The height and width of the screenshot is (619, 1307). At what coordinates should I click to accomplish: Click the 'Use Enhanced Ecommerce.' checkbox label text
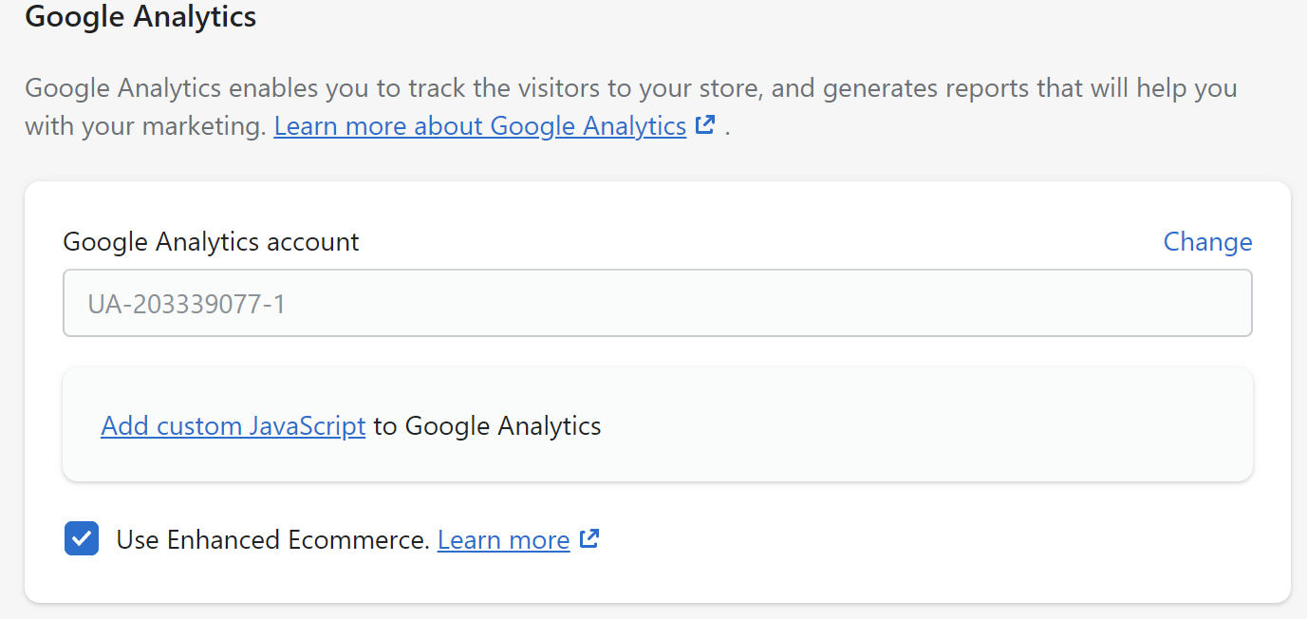(272, 540)
